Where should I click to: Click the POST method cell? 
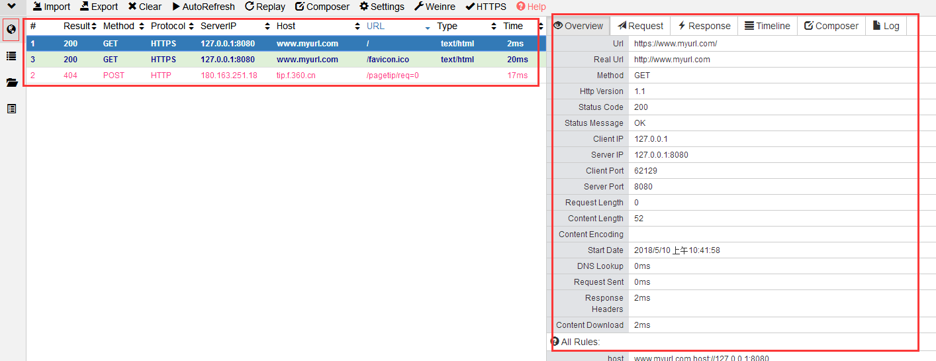pos(113,76)
